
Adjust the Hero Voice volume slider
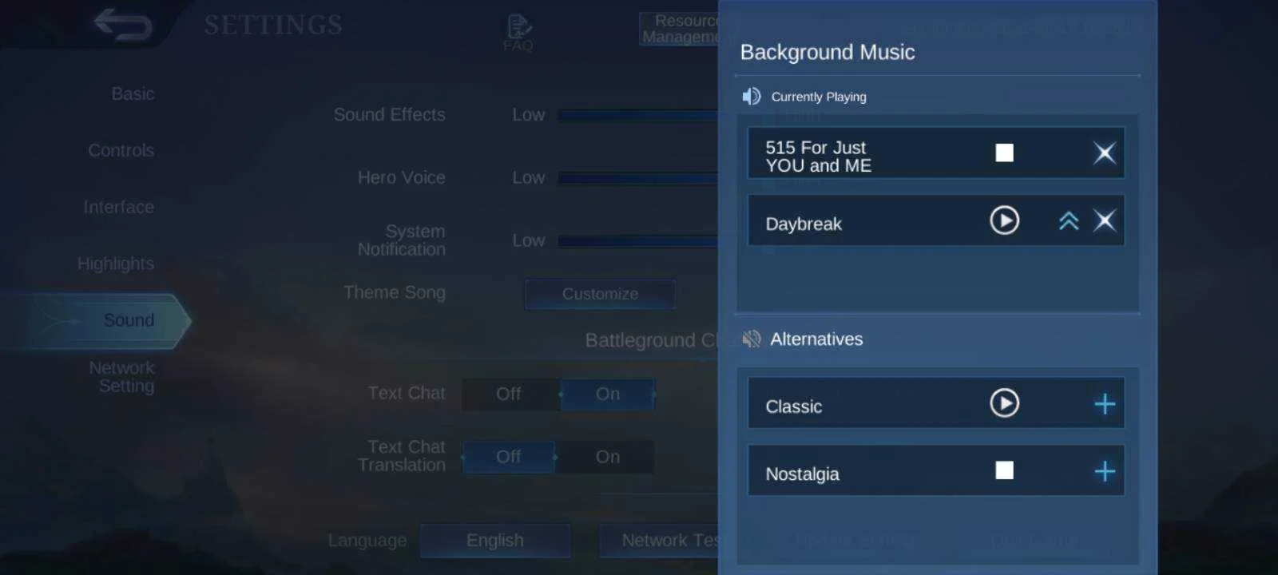(x=637, y=178)
